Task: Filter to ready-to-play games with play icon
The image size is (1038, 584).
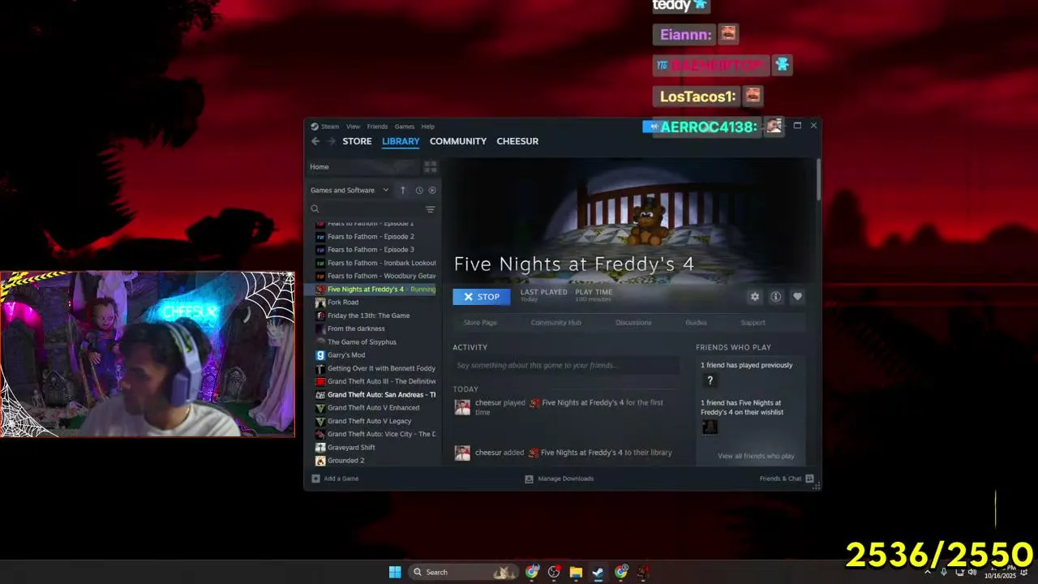Action: (x=432, y=191)
